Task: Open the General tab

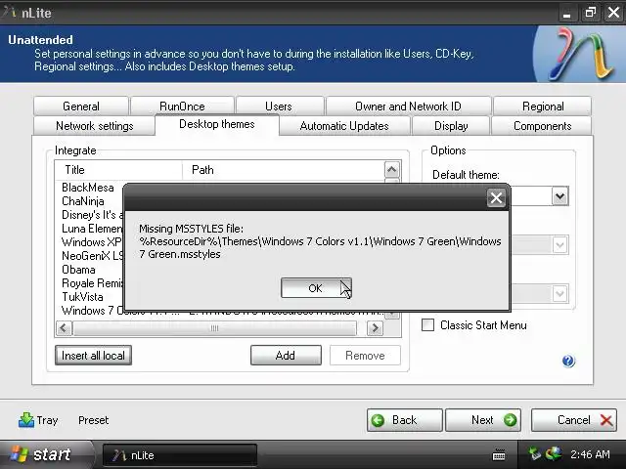Action: point(81,107)
